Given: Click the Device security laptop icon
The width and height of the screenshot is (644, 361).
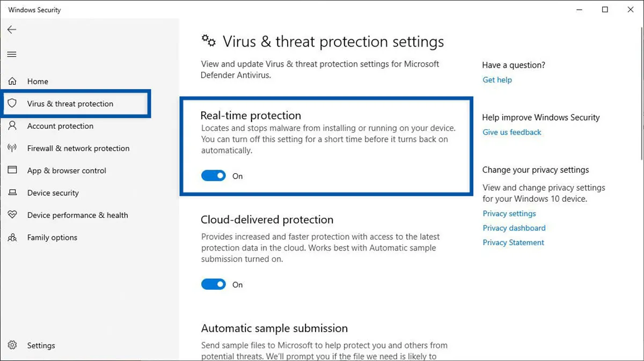Looking at the screenshot, I should (12, 193).
